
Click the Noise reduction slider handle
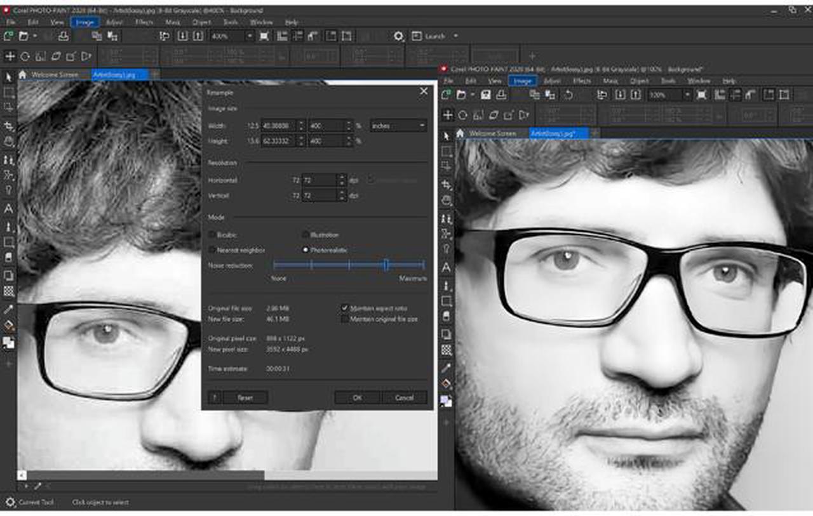386,265
